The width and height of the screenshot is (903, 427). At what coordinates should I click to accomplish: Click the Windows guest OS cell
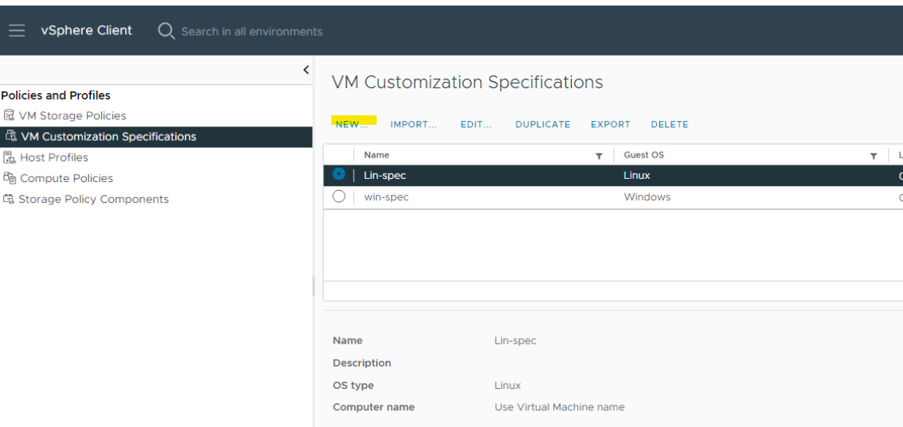point(647,197)
